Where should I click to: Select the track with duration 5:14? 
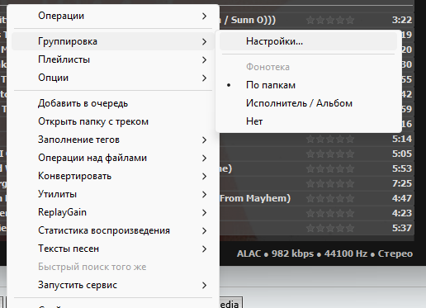pos(317,139)
